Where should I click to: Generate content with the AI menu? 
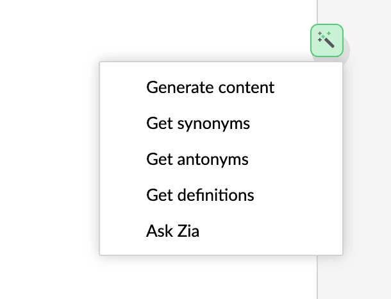tap(210, 87)
